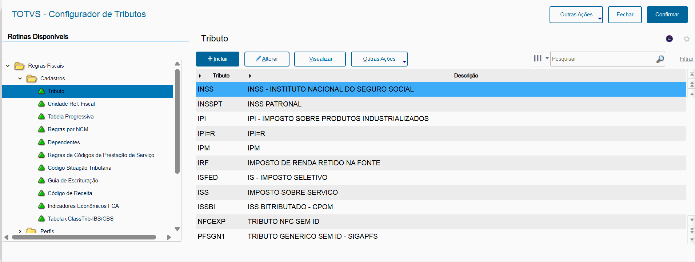Click the dark purple round icon
This screenshot has width=695, height=262.
(x=669, y=39)
